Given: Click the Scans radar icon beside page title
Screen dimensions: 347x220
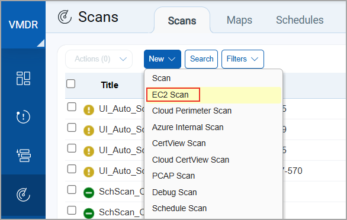Looking at the screenshot, I should [65, 17].
